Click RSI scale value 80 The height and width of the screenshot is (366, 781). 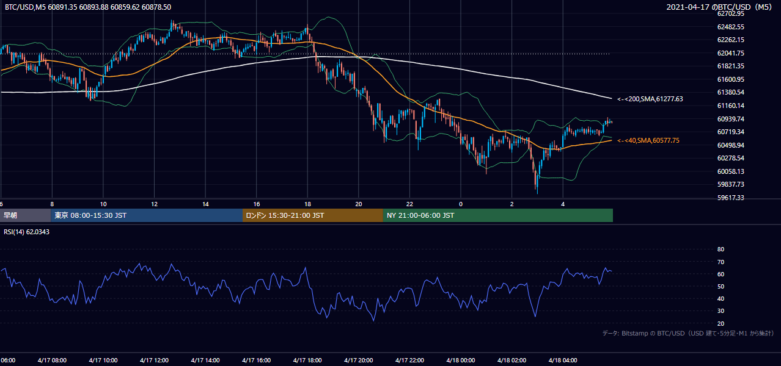click(721, 249)
